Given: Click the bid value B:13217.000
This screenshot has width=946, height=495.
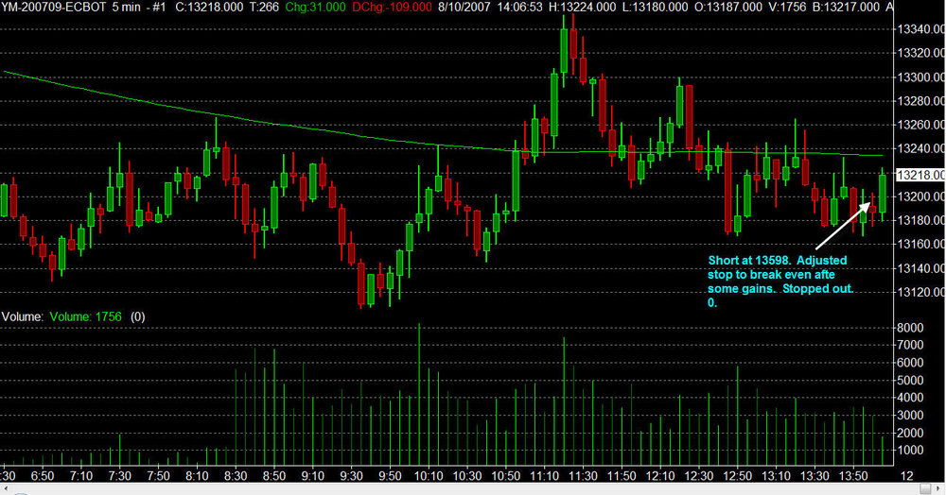Looking at the screenshot, I should (845, 8).
